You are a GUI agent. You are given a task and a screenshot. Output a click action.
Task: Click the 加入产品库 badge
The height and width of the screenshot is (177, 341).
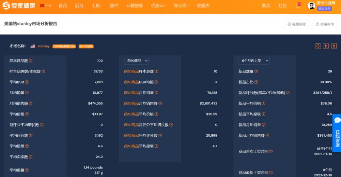[x=86, y=46]
